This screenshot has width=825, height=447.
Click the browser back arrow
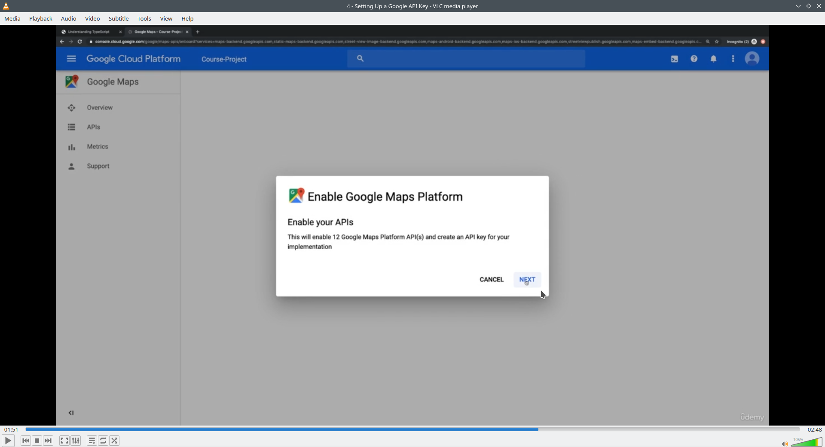[x=62, y=42]
